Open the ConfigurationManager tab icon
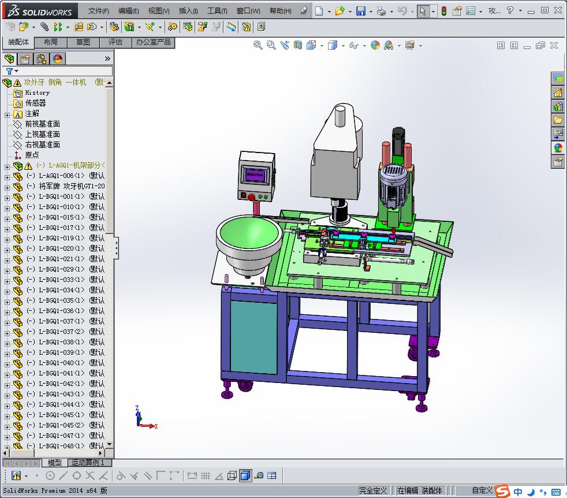 42,58
